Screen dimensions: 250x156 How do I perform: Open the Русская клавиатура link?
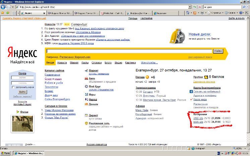click(x=97, y=144)
